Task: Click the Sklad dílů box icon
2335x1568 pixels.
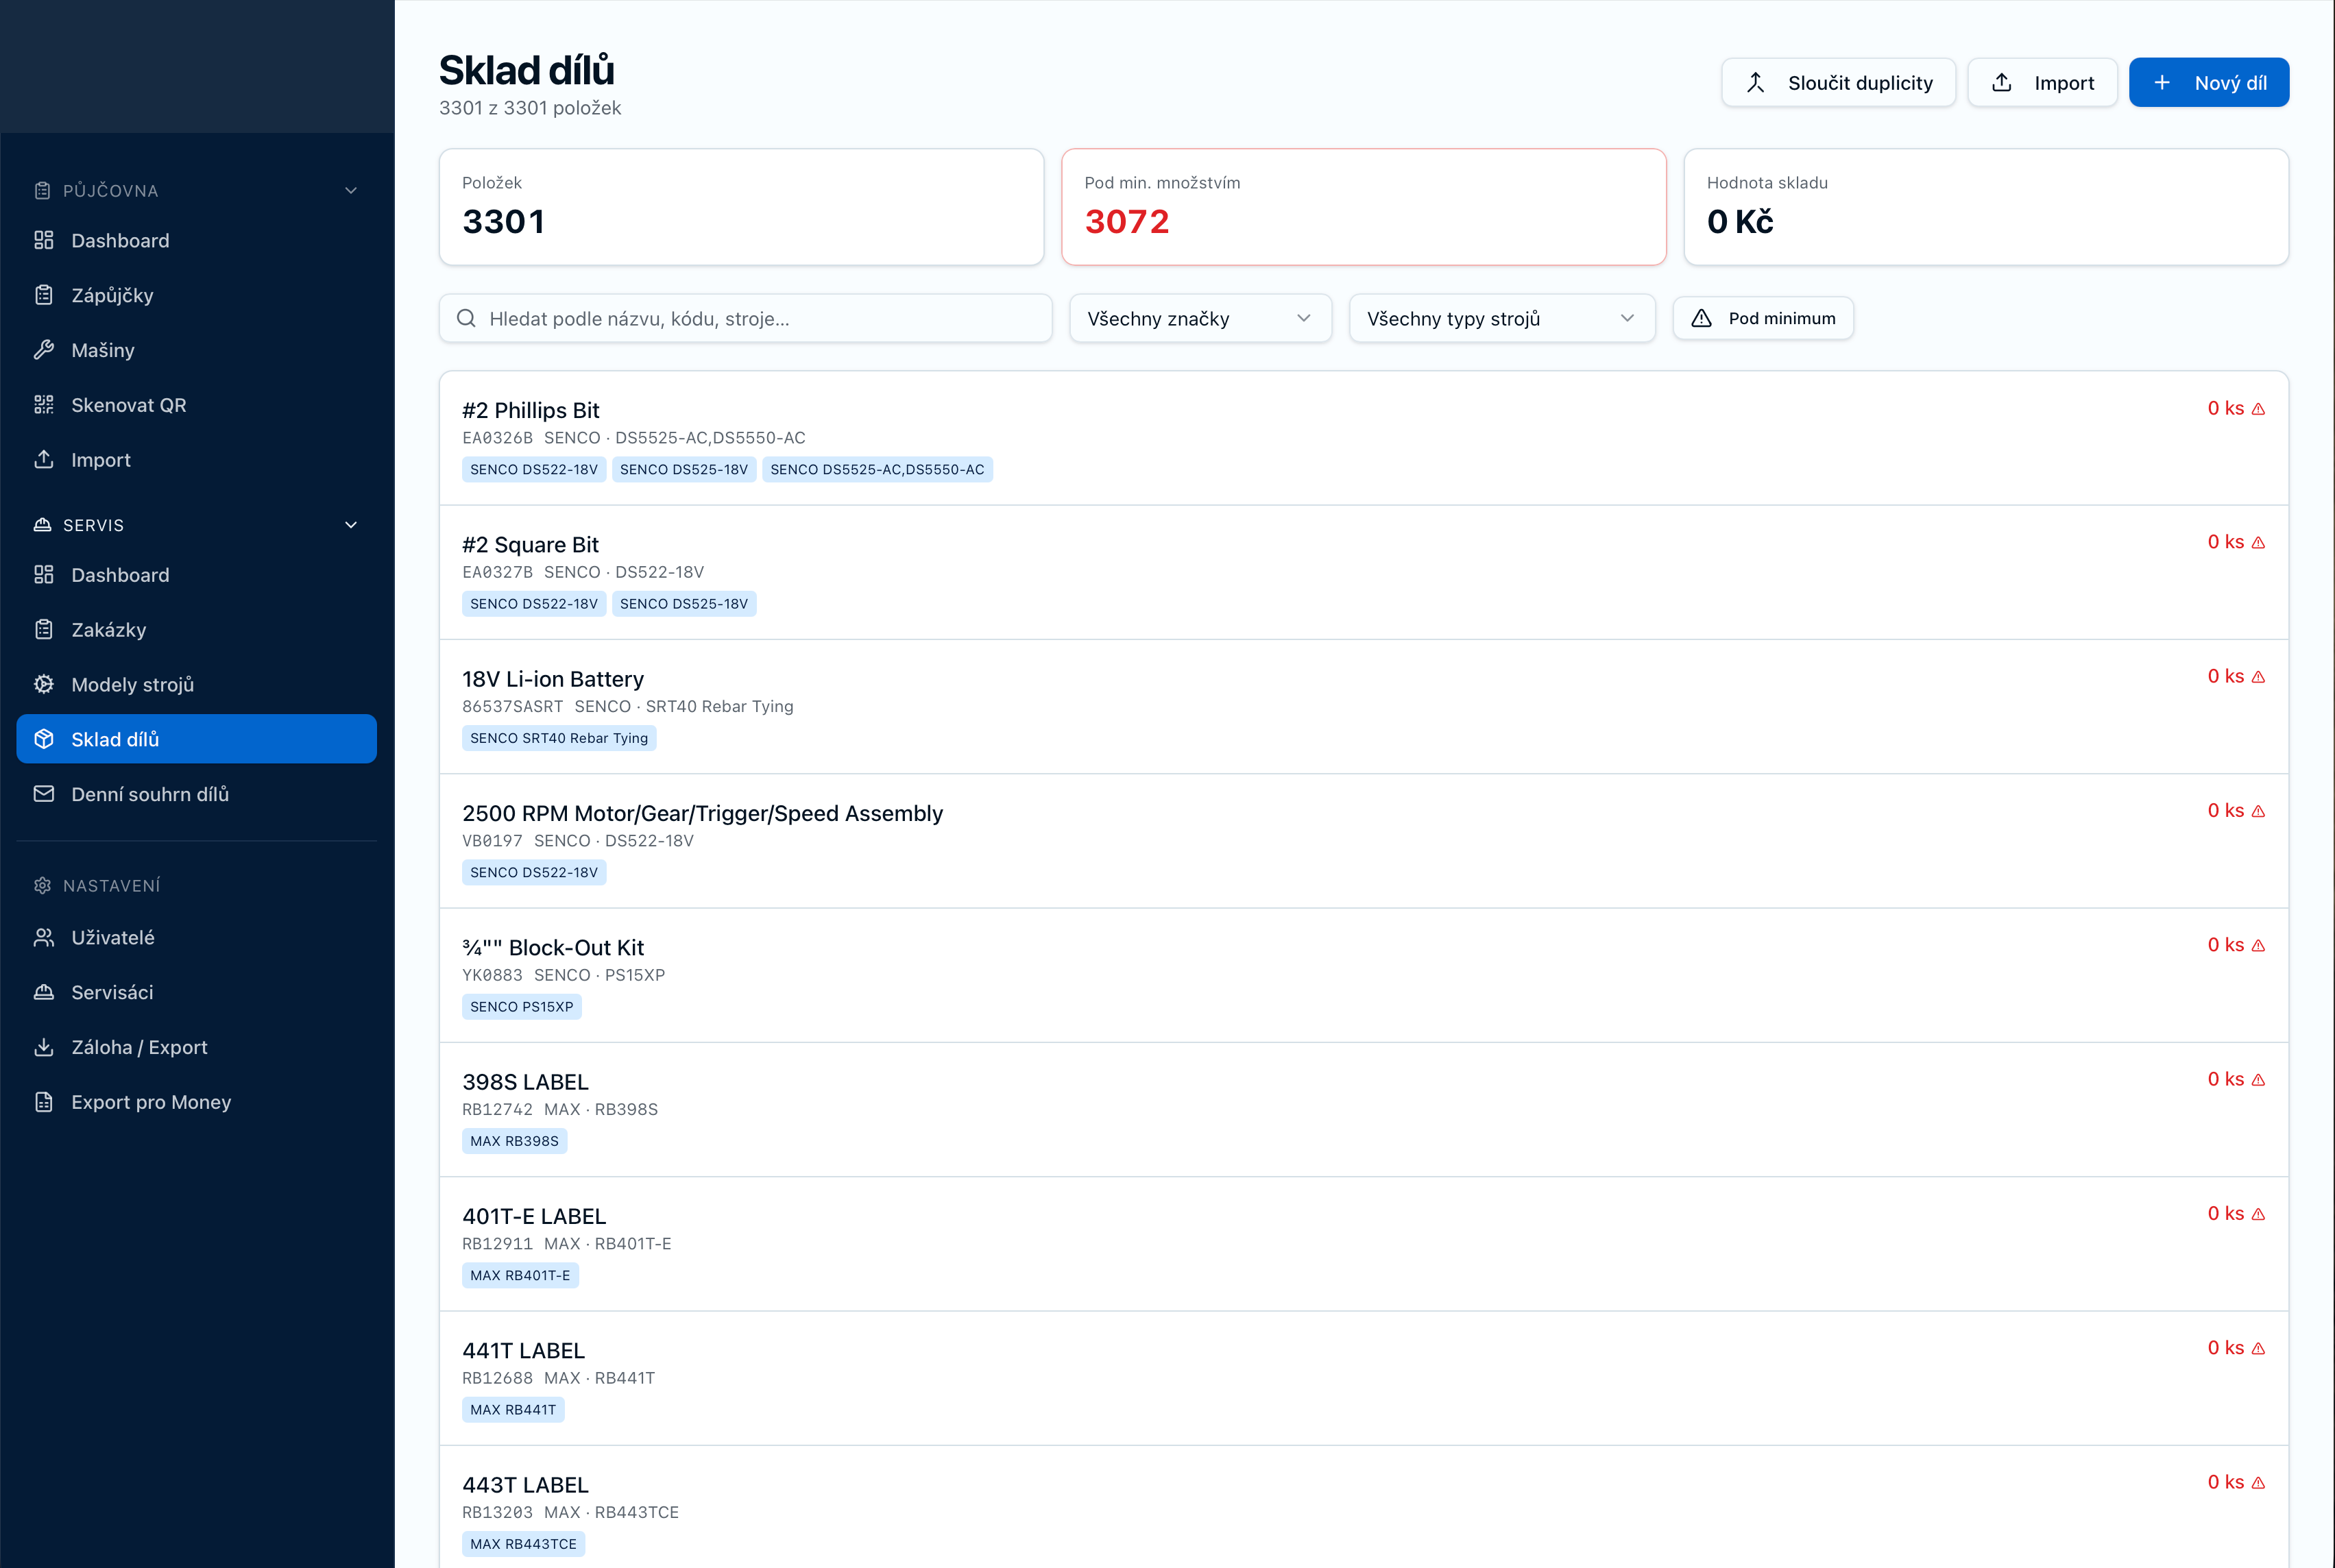Action: (43, 739)
